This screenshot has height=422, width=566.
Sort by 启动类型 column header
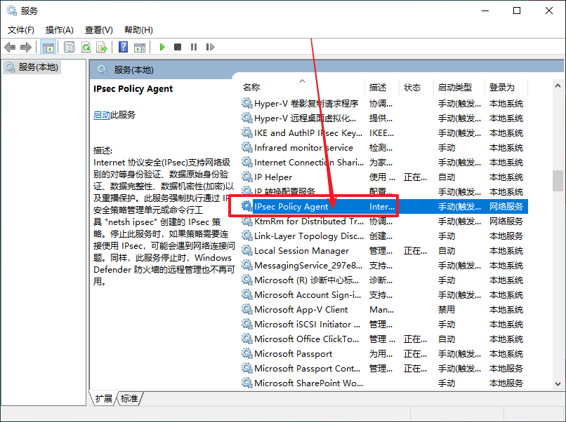coord(455,88)
